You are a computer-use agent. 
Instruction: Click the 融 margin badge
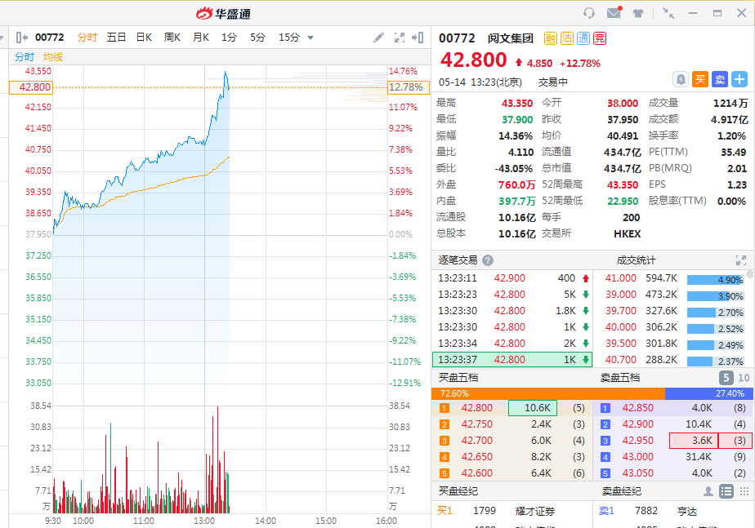[x=551, y=38]
